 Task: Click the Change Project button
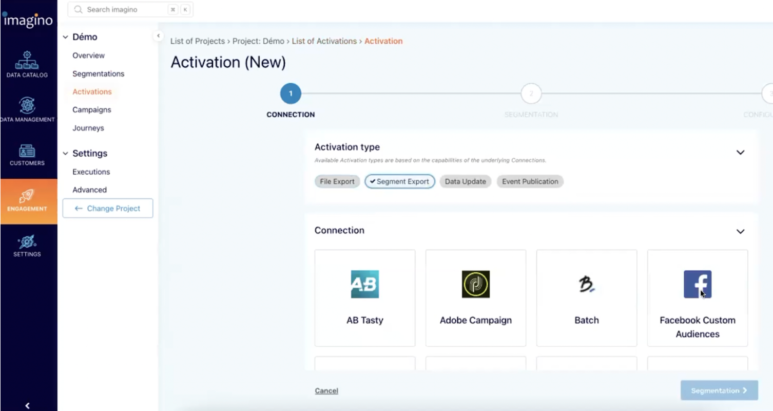tap(108, 208)
